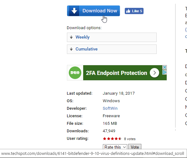Viewport: 187px width, 158px height.
Task: Select the Cumulative download option
Action: (112, 49)
